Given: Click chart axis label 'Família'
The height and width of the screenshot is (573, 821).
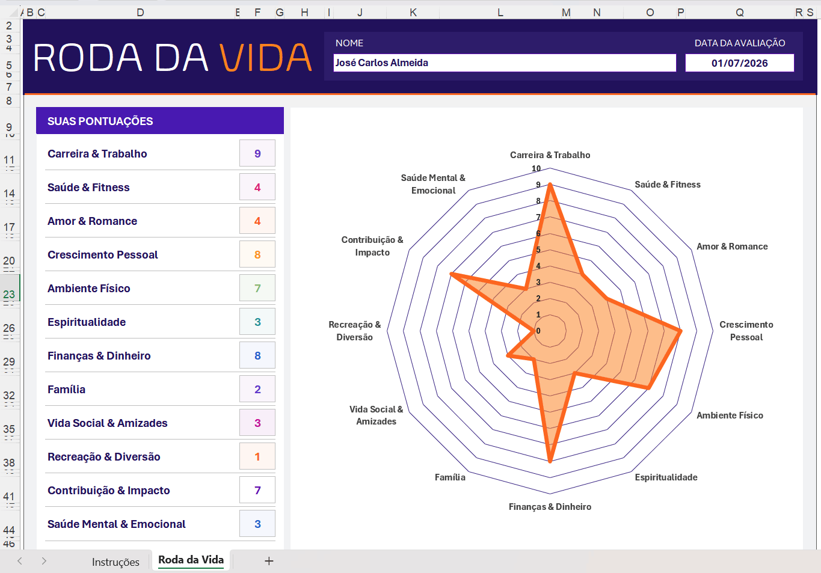Looking at the screenshot, I should coord(450,477).
